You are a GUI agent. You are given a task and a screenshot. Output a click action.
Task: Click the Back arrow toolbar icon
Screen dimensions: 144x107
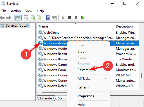click(x=3, y=18)
